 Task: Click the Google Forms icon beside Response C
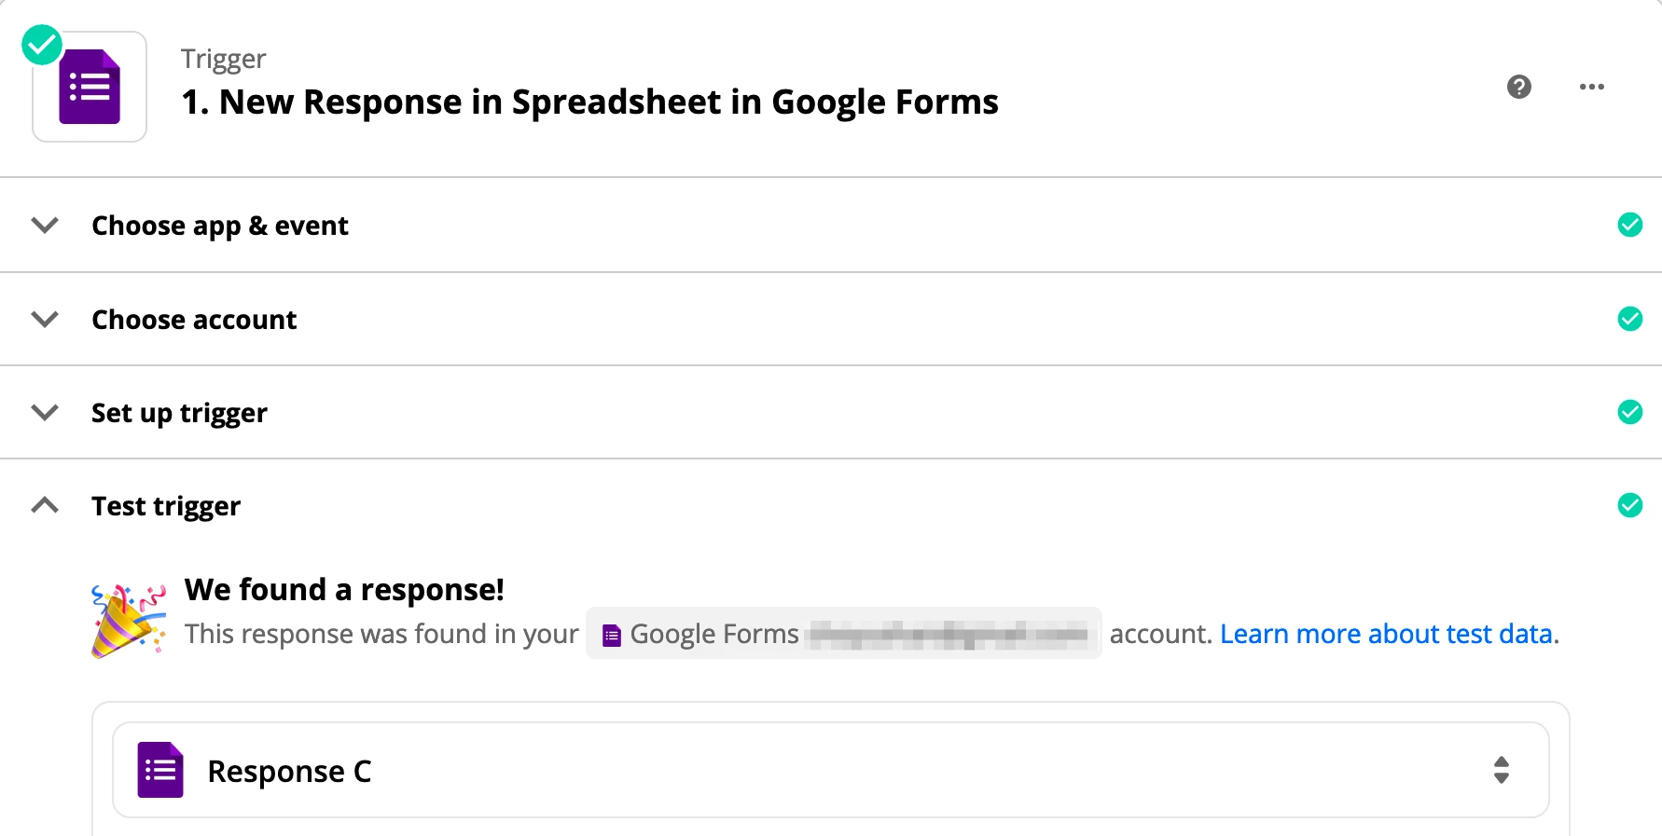pos(160,770)
